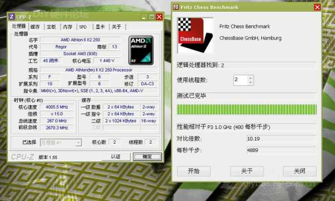Click the 认证 button in CPU-Z
Viewport: 335px width, 201px height.
click(116, 156)
